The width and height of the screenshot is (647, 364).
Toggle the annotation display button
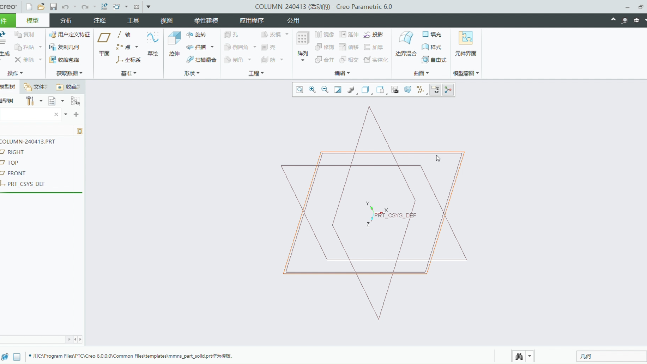click(435, 90)
